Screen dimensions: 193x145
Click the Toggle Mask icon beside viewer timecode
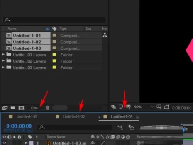166,107
